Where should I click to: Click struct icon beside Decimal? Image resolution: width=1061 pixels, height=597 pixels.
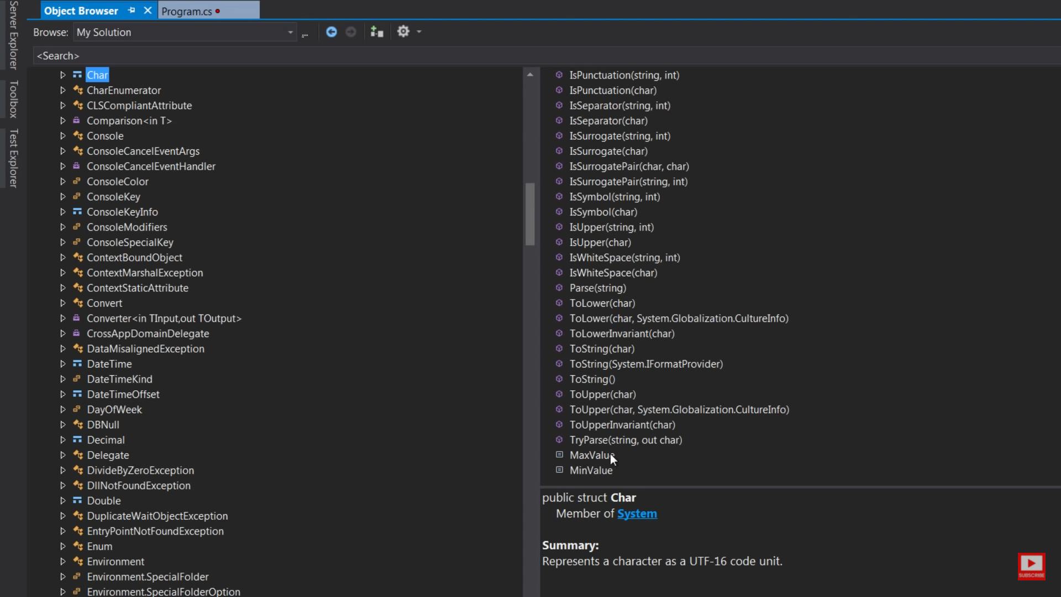77,440
